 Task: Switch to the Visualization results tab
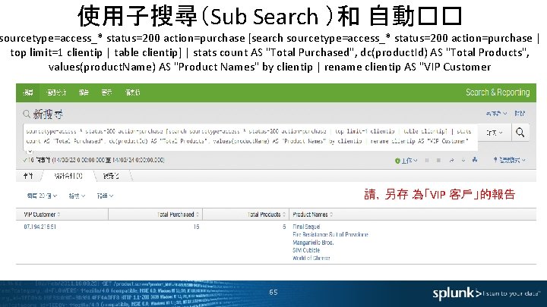coord(111,176)
